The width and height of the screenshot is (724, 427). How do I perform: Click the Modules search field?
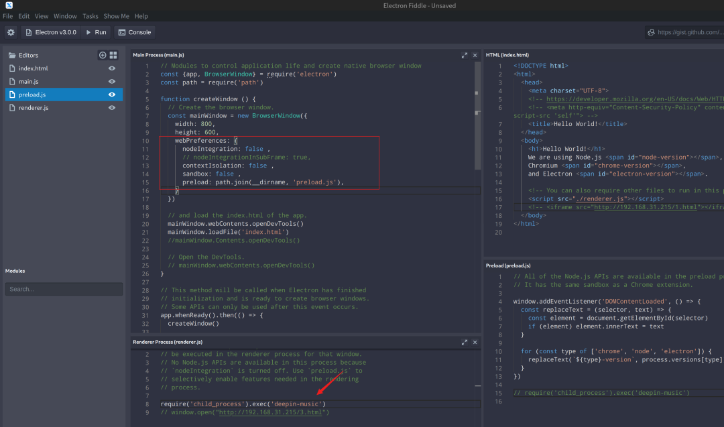64,289
